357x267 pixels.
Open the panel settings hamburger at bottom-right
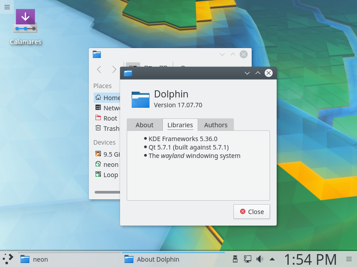(349, 259)
